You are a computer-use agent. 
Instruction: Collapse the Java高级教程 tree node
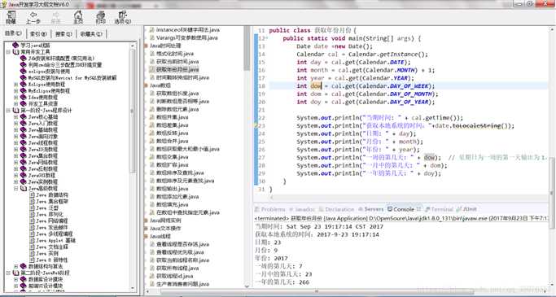tap(15, 188)
